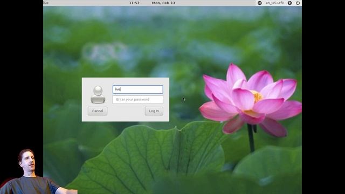This screenshot has width=345, height=194.
Task: Open the en_US.utf8 language selector
Action: 274,3
